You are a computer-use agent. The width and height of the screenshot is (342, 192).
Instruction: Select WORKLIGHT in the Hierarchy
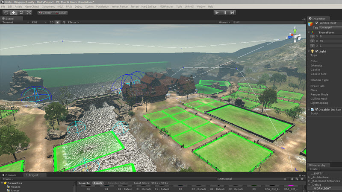323,188
